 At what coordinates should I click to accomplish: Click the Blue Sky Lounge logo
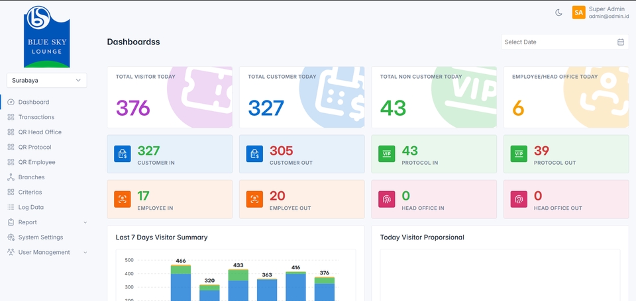click(46, 36)
